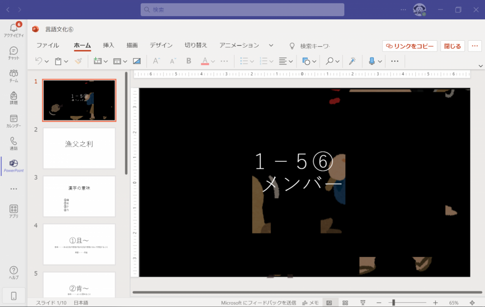Viewport: 485px width, 307px height.
Task: Open Activity notifications bell icon
Action: click(13, 29)
